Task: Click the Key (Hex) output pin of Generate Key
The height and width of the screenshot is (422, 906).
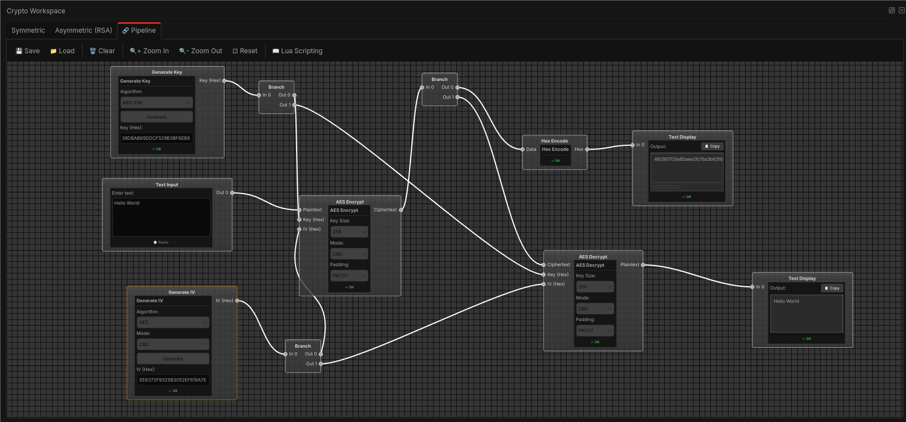Action: pos(224,80)
